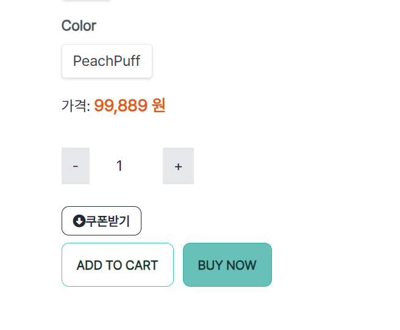Select the number 1 in quantity box
Image resolution: width=400 pixels, height=330 pixels.
coord(120,166)
